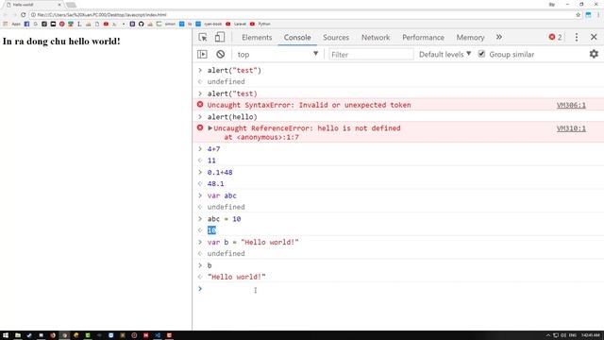Switch to the Memory tab

(x=470, y=38)
